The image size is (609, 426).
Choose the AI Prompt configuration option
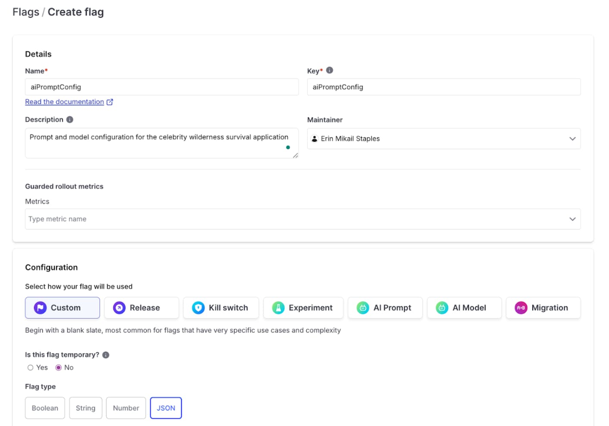(x=385, y=308)
